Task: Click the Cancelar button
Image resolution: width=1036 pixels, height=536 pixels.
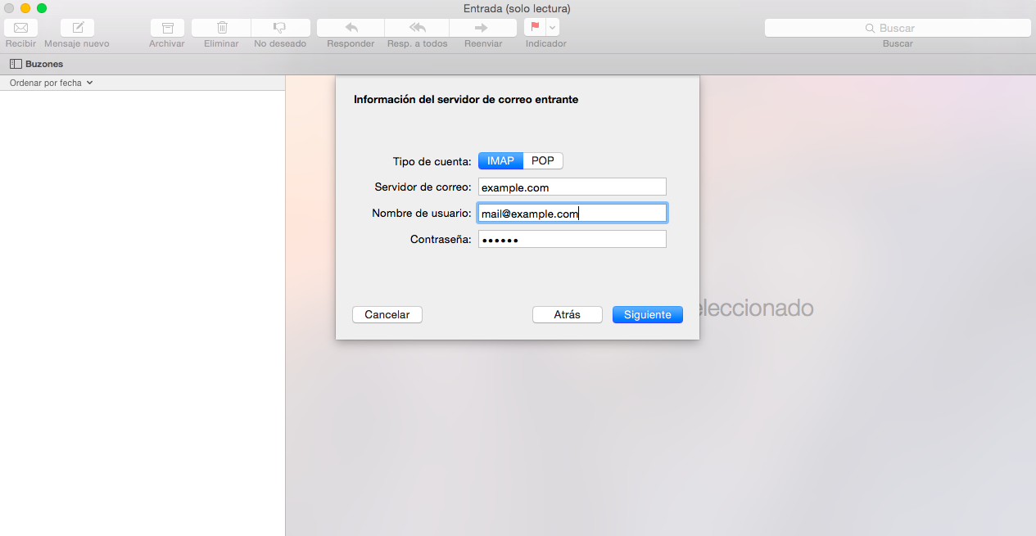Action: coord(387,314)
